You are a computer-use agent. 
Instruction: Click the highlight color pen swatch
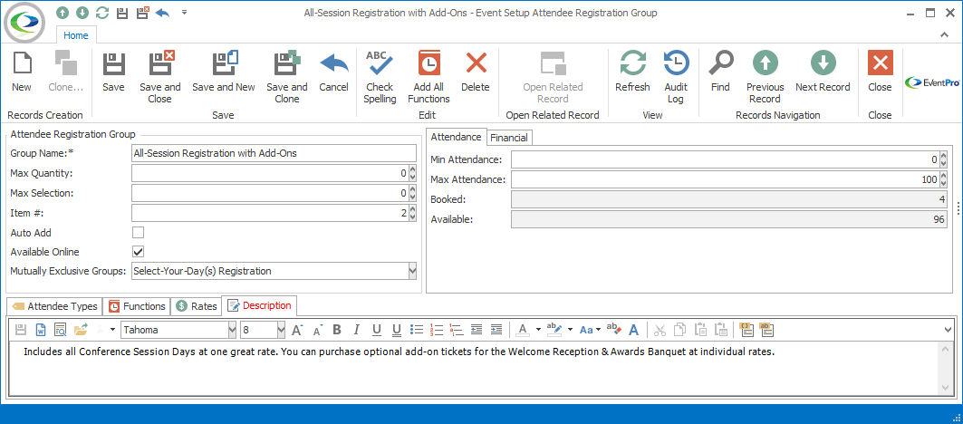click(x=554, y=330)
